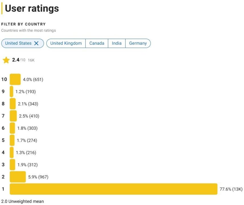The height and width of the screenshot is (205, 244).
Task: Click the yellow star rating icon
Action: click(x=6, y=60)
